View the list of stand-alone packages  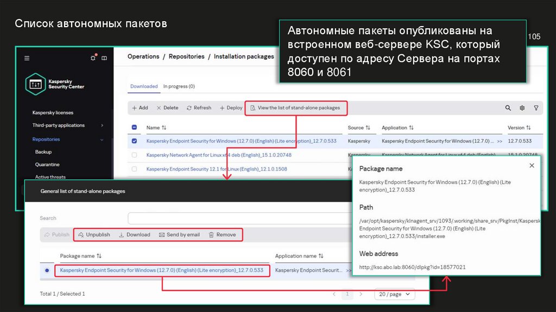(295, 108)
